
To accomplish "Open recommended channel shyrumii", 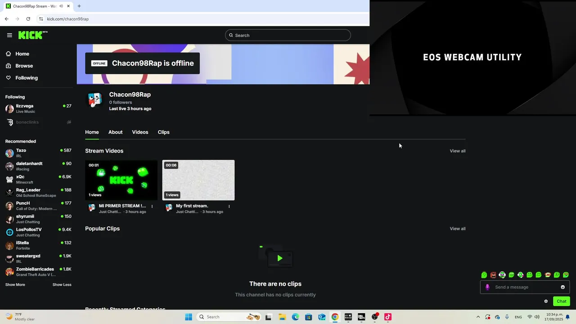I will pyautogui.click(x=38, y=219).
